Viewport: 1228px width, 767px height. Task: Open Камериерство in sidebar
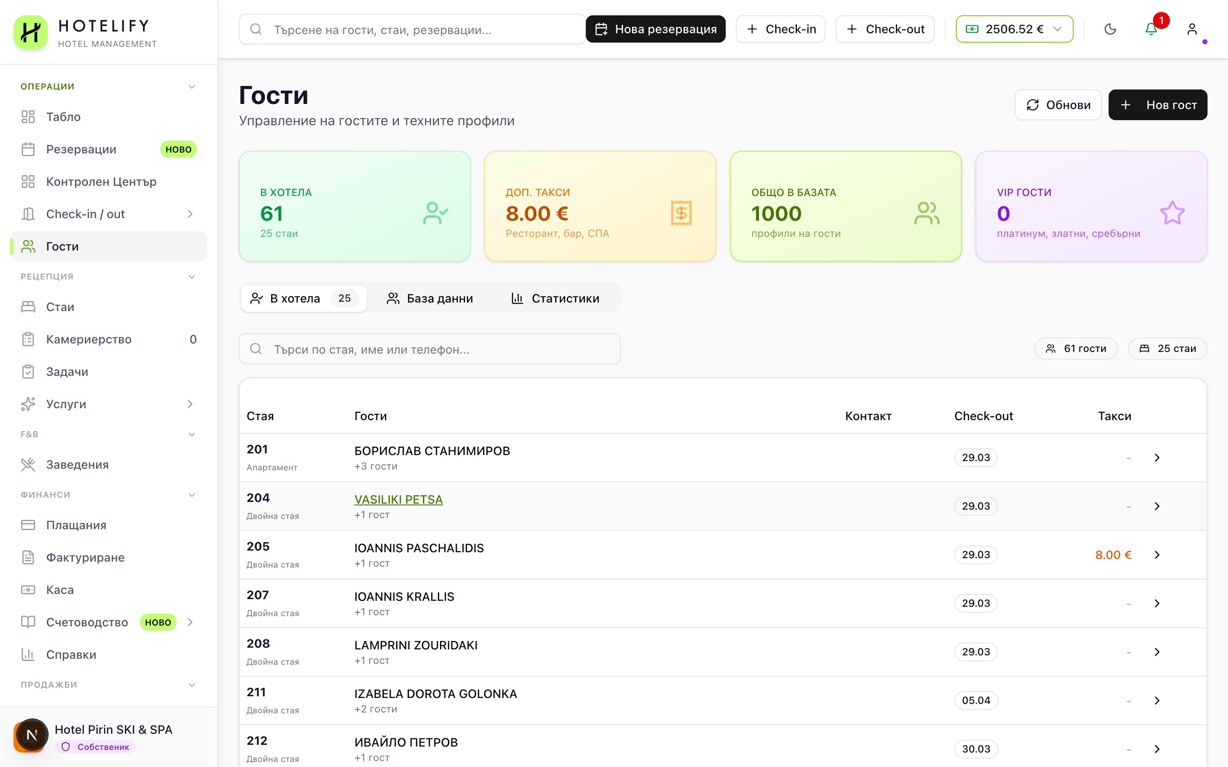pyautogui.click(x=89, y=339)
